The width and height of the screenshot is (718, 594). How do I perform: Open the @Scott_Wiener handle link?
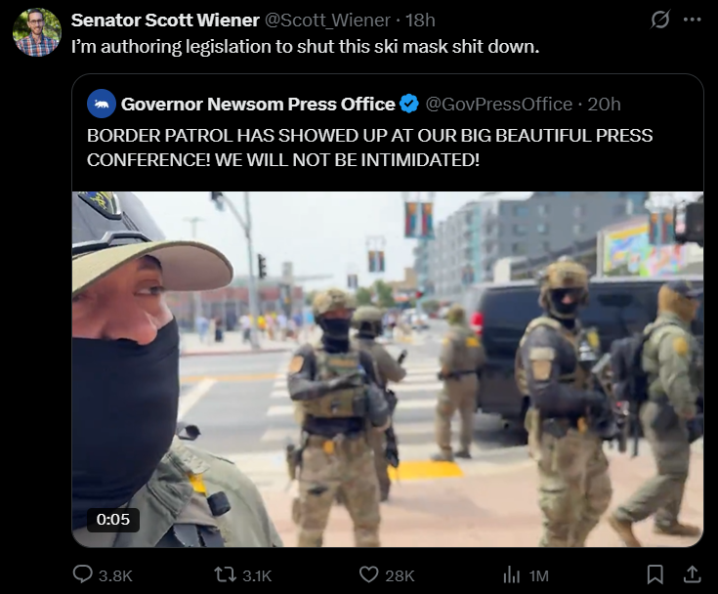click(328, 21)
